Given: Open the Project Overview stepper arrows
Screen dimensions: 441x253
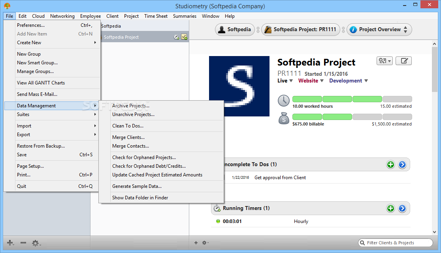Looking at the screenshot, I should pyautogui.click(x=405, y=30).
